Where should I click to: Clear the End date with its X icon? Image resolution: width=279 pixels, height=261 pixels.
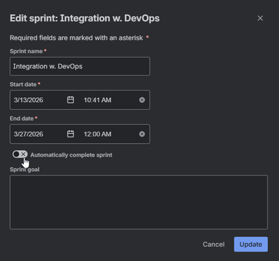click(x=142, y=134)
